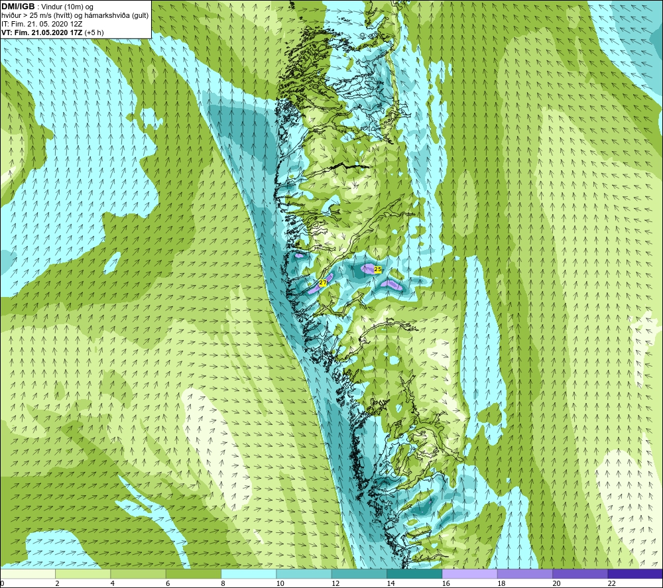Click legend scale label '10'

point(280,583)
